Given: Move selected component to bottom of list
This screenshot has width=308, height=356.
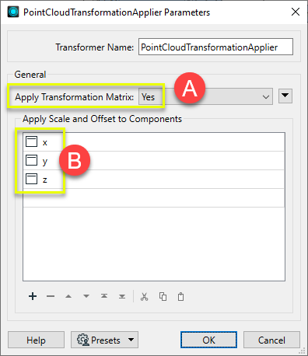Looking at the screenshot, I should pyautogui.click(x=122, y=296).
